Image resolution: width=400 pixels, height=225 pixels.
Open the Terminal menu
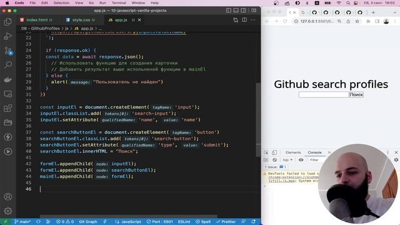point(119,2)
